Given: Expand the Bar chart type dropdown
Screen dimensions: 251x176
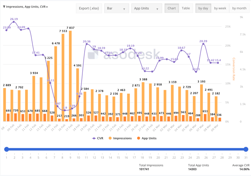Looking at the screenshot, I should [116, 8].
